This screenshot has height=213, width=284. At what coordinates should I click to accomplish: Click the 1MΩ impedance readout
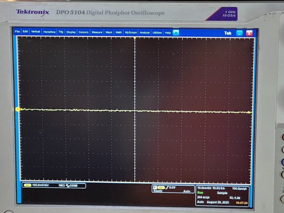click(x=61, y=185)
